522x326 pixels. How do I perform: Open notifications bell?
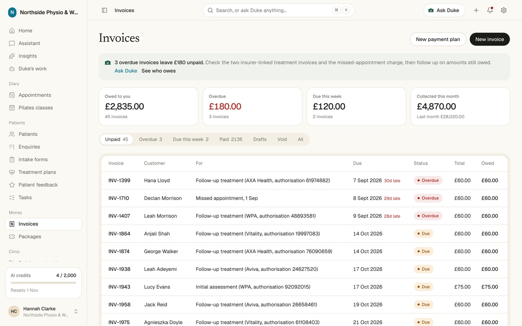[x=490, y=10]
